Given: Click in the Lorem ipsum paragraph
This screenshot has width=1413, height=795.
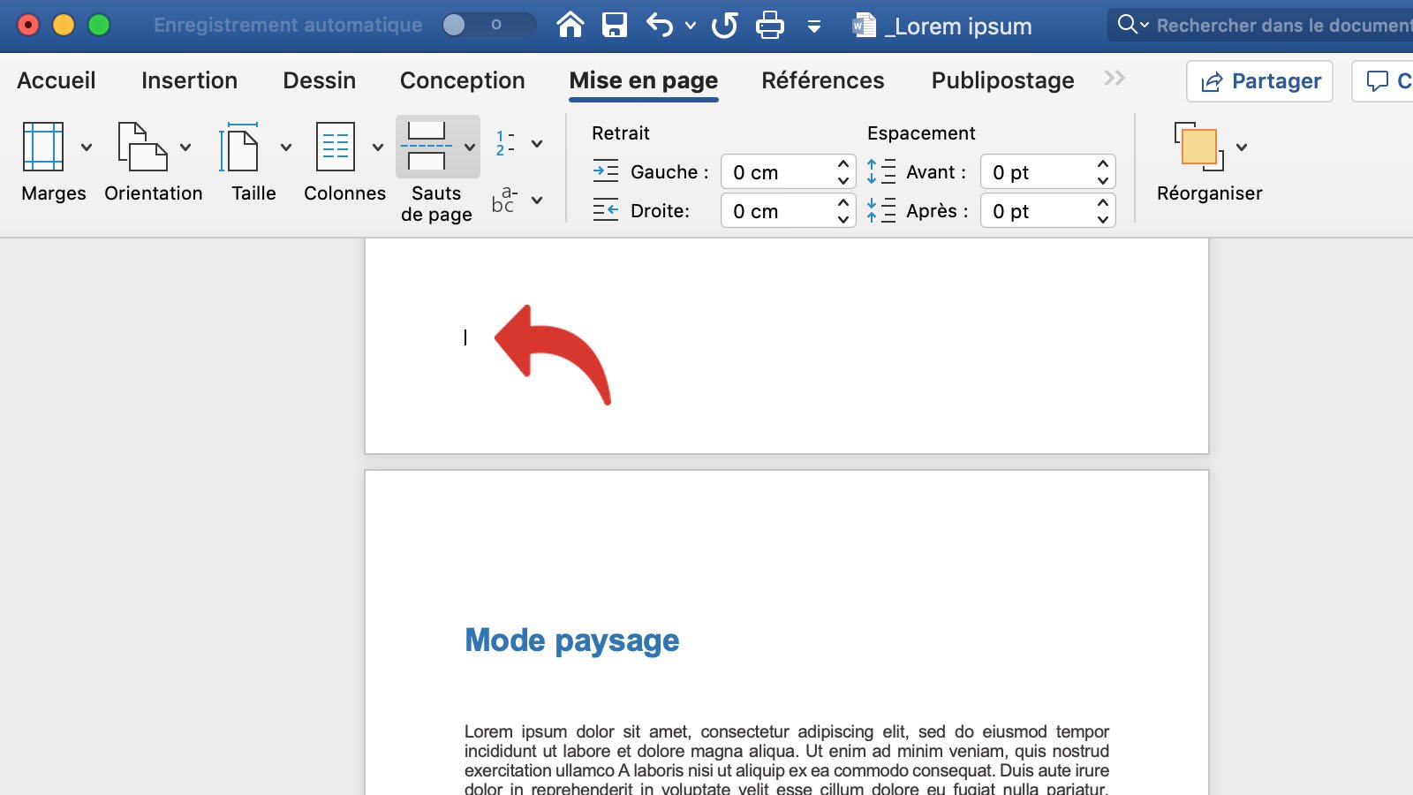Looking at the screenshot, I should 787,760.
